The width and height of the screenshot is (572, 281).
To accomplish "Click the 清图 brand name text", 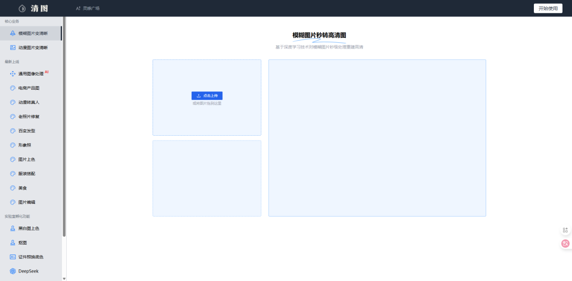I will [x=39, y=8].
